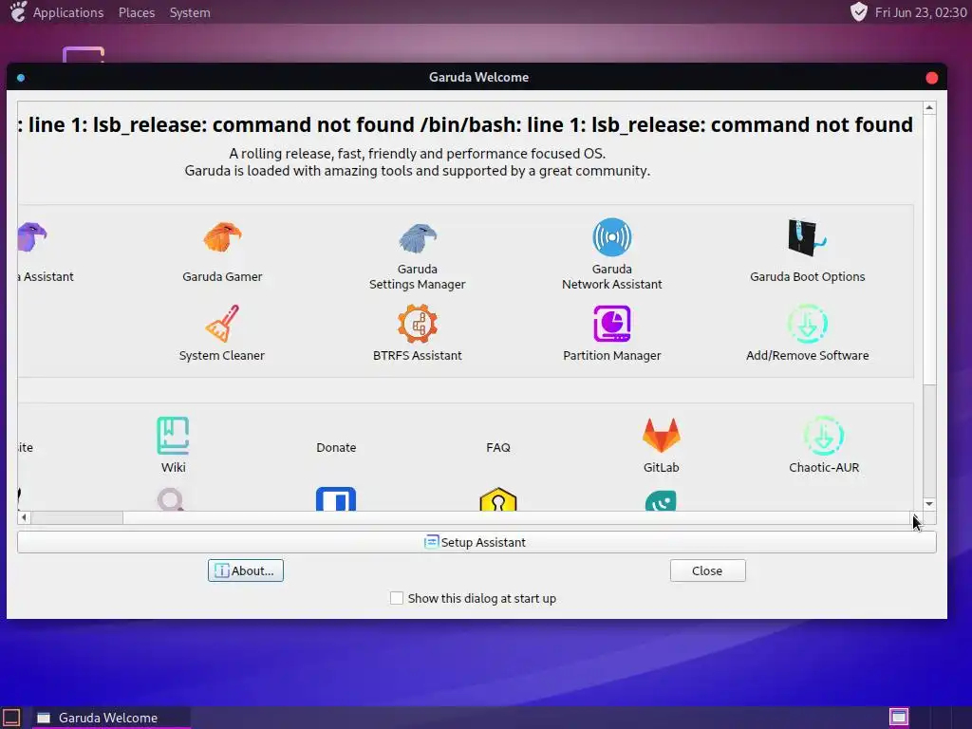Toggle Show this dialog at start up

click(396, 598)
